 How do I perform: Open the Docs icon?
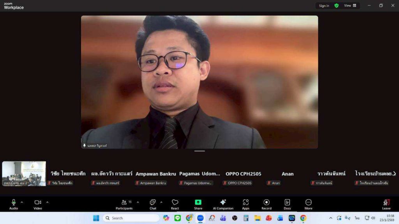point(287,204)
